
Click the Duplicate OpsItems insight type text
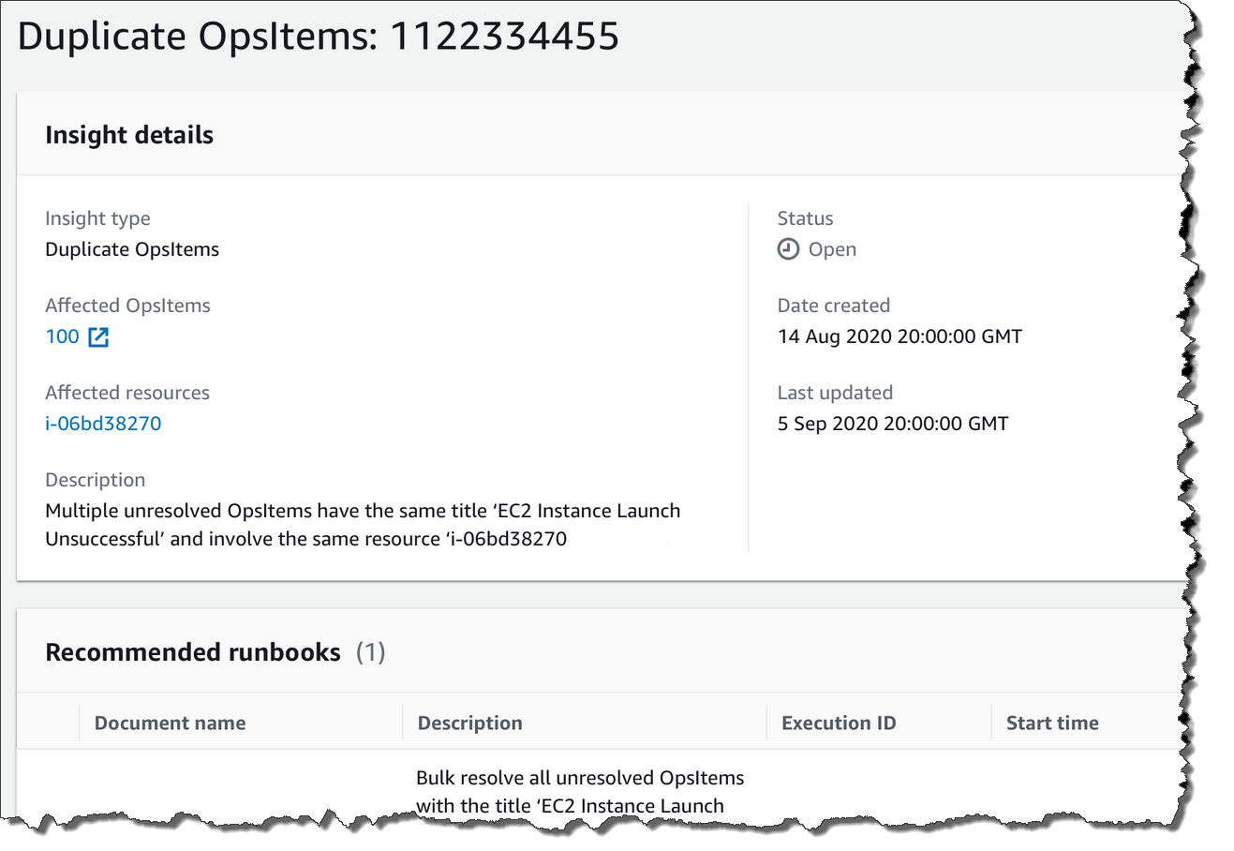(x=131, y=248)
